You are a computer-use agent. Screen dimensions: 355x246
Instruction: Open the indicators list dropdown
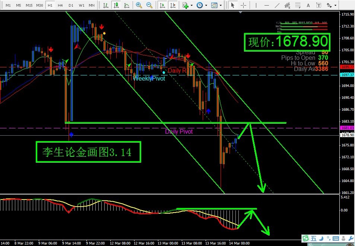click(x=191, y=6)
